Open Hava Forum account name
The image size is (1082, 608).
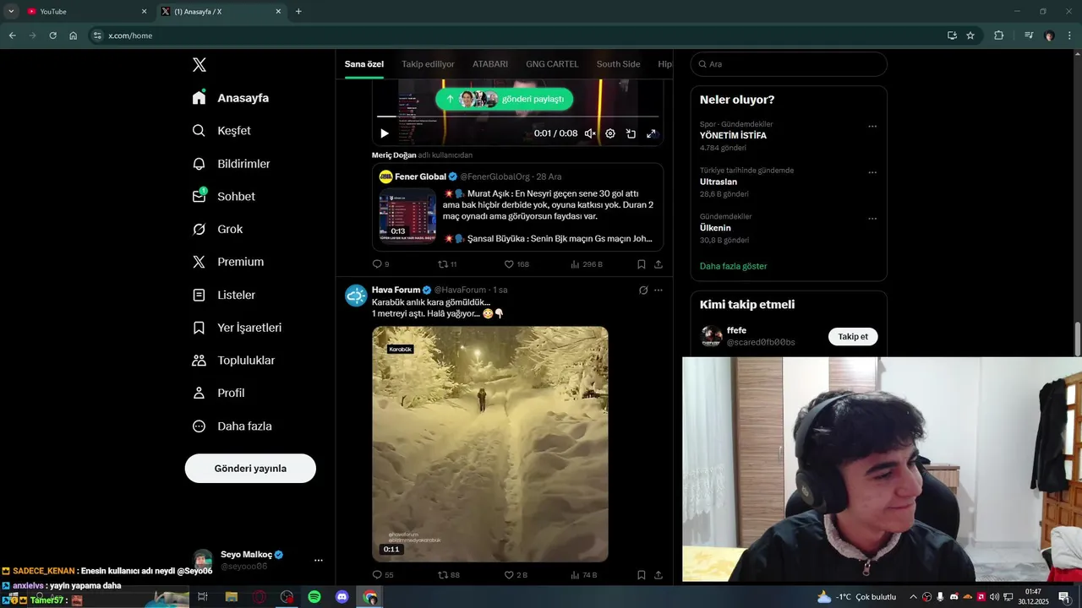click(396, 290)
